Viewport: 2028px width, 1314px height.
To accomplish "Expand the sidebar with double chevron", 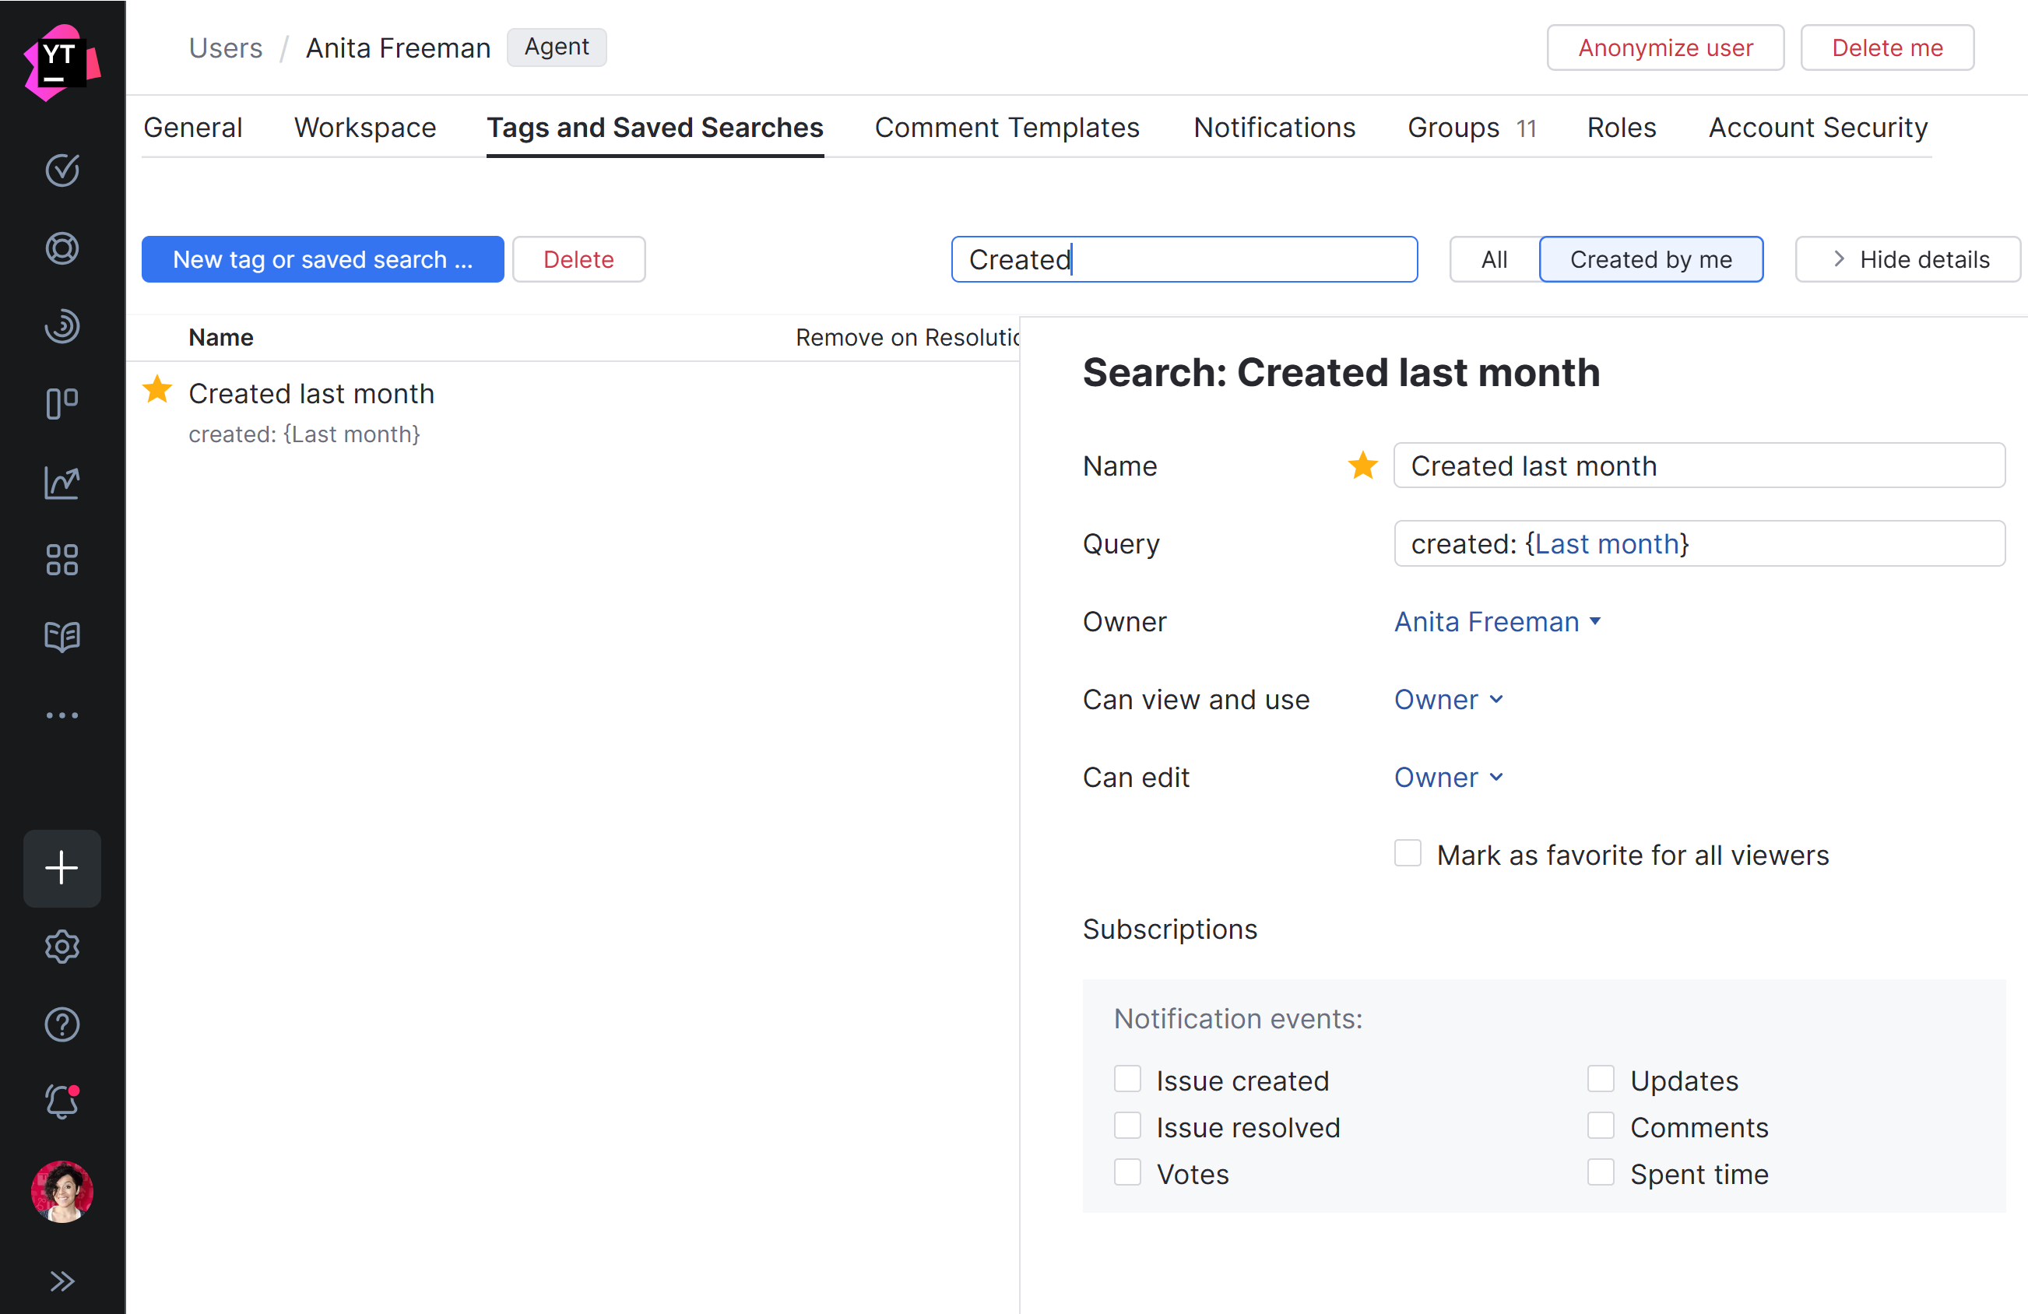I will [62, 1281].
